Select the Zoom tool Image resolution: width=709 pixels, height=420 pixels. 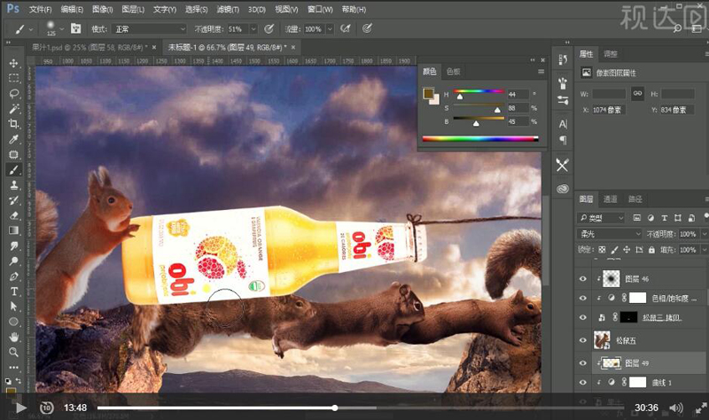point(13,352)
